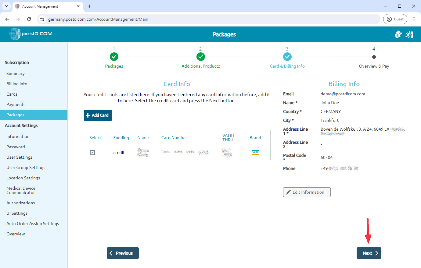Click the step 4 Overview & Pay dot
Screen dimensions: 421x268
click(374, 56)
